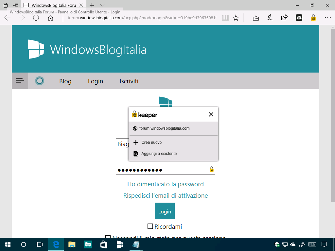Add this page to favorites with the star
The width and height of the screenshot is (335, 251).
pos(236,18)
